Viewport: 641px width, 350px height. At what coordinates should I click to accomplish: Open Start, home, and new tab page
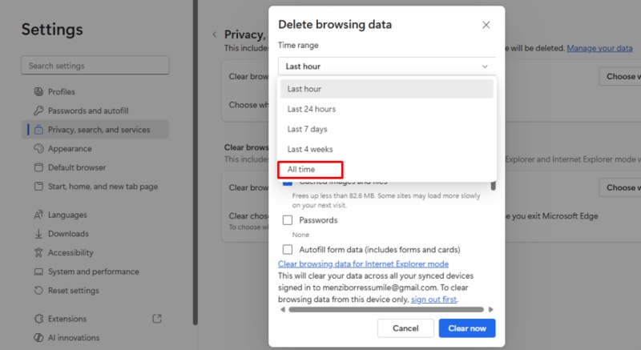point(103,187)
